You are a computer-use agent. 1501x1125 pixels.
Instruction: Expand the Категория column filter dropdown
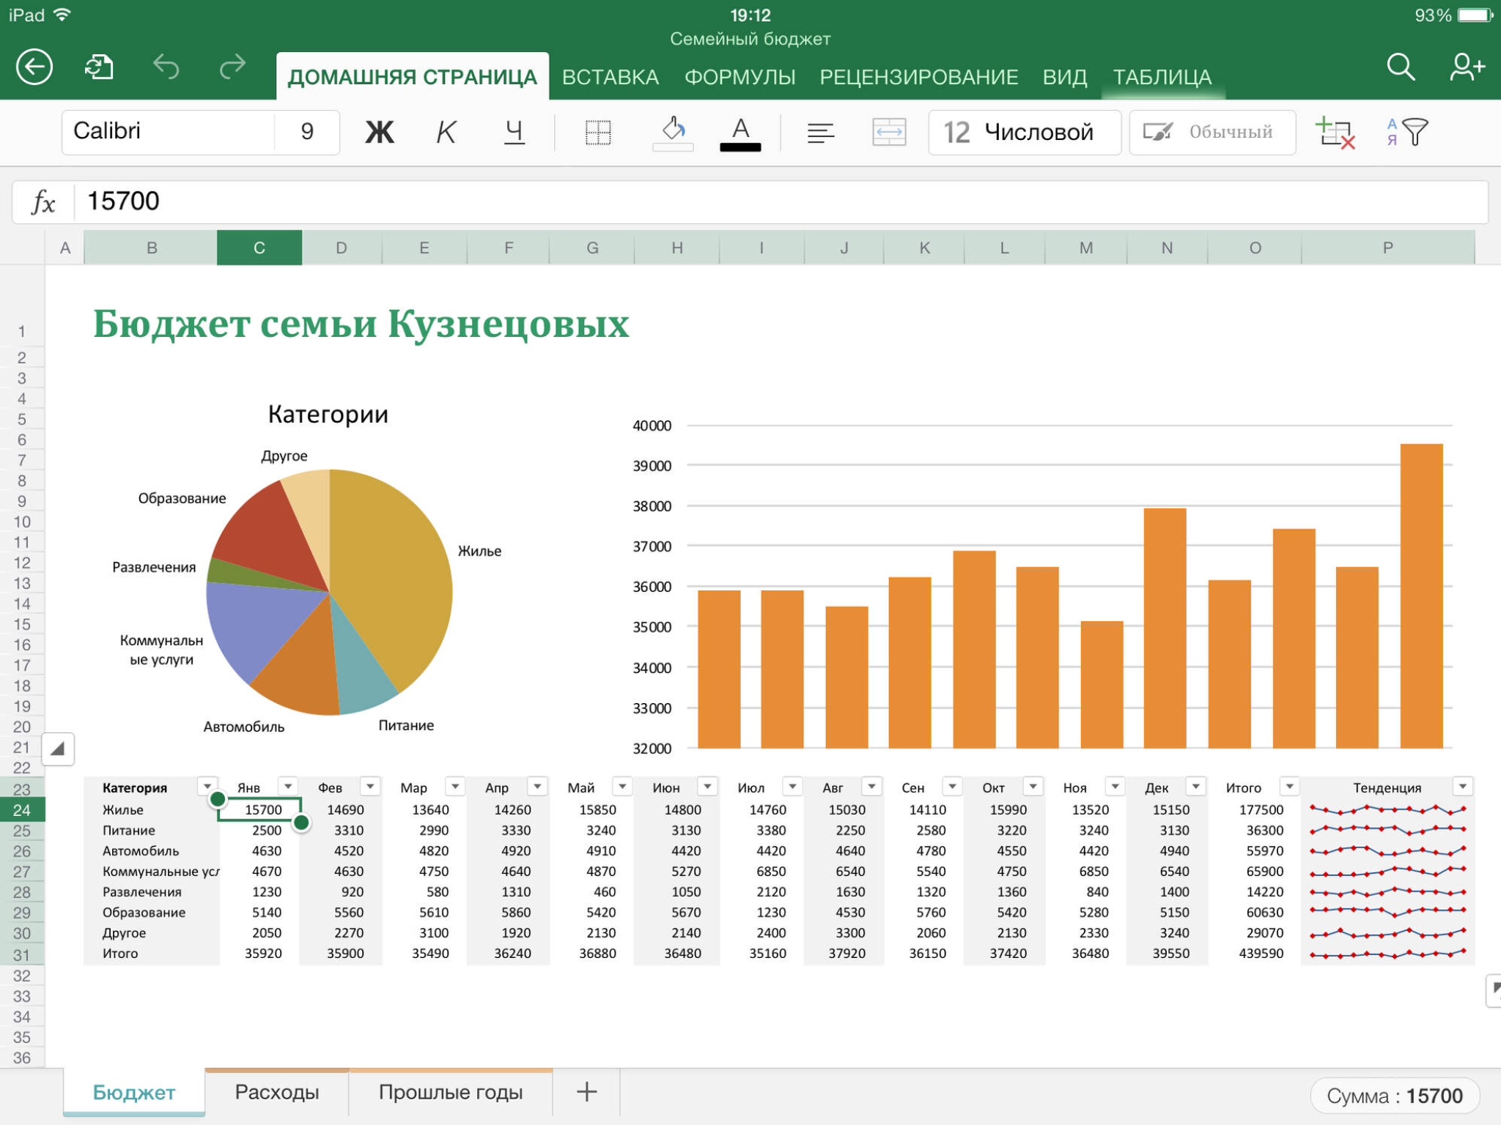click(x=207, y=787)
